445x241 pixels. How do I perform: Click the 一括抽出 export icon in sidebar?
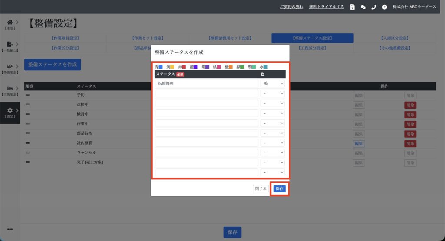pyautogui.click(x=10, y=44)
